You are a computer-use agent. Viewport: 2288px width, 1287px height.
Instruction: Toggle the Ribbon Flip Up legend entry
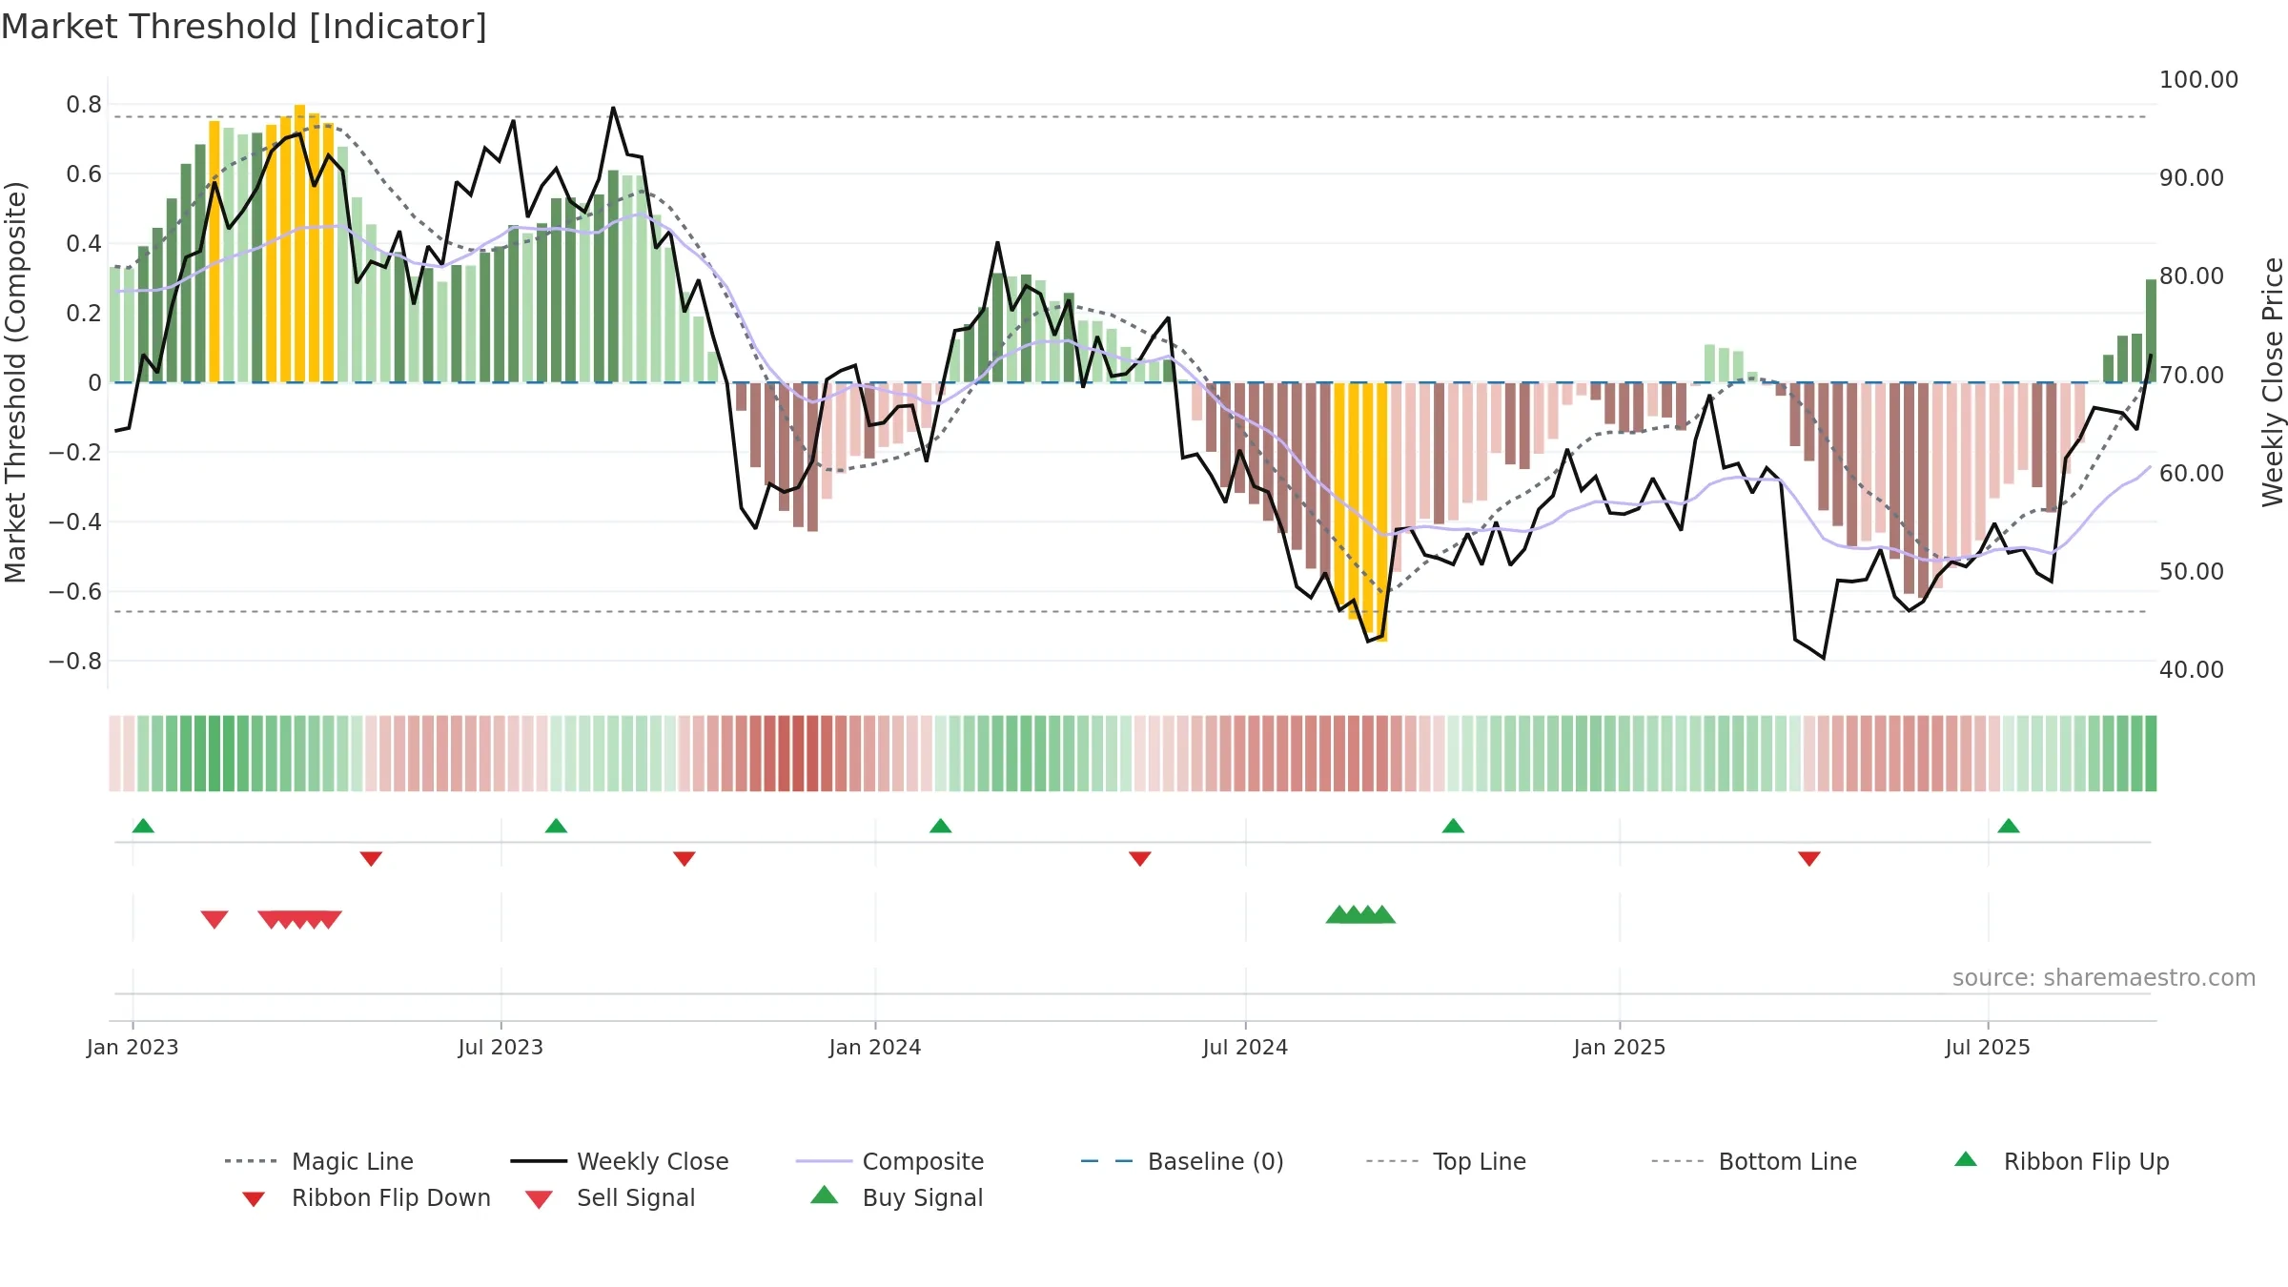coord(2061,1161)
